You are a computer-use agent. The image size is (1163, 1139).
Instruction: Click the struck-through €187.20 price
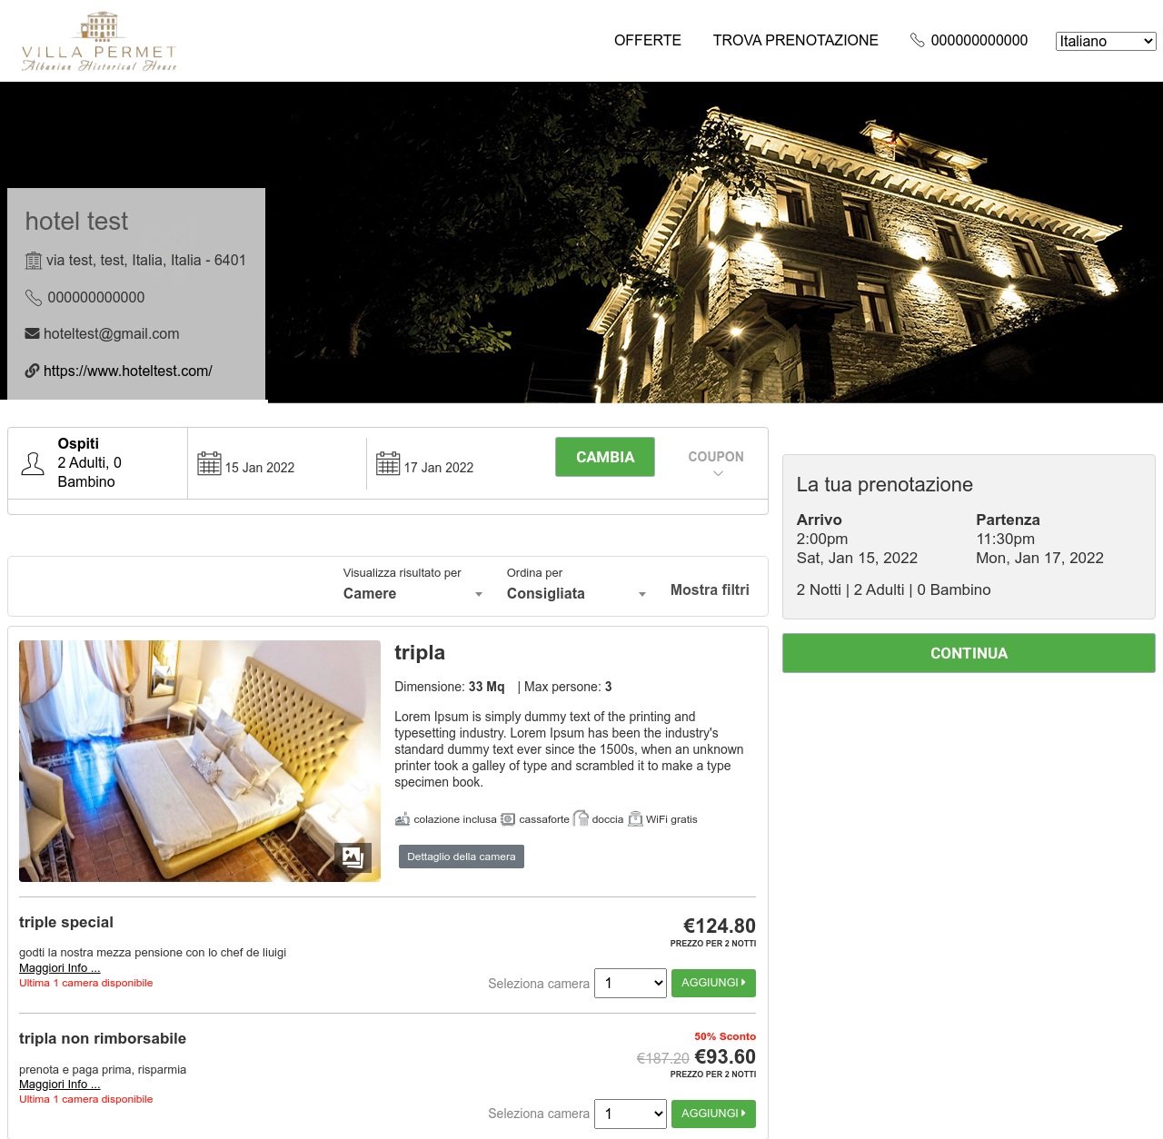click(x=663, y=1058)
